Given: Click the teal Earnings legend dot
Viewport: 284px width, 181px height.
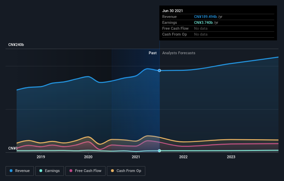Looking at the screenshot, I should pyautogui.click(x=41, y=171).
